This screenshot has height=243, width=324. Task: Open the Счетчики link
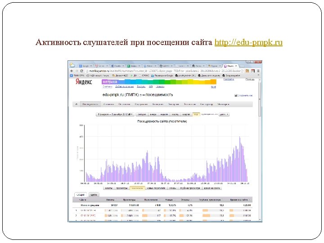tap(108, 86)
